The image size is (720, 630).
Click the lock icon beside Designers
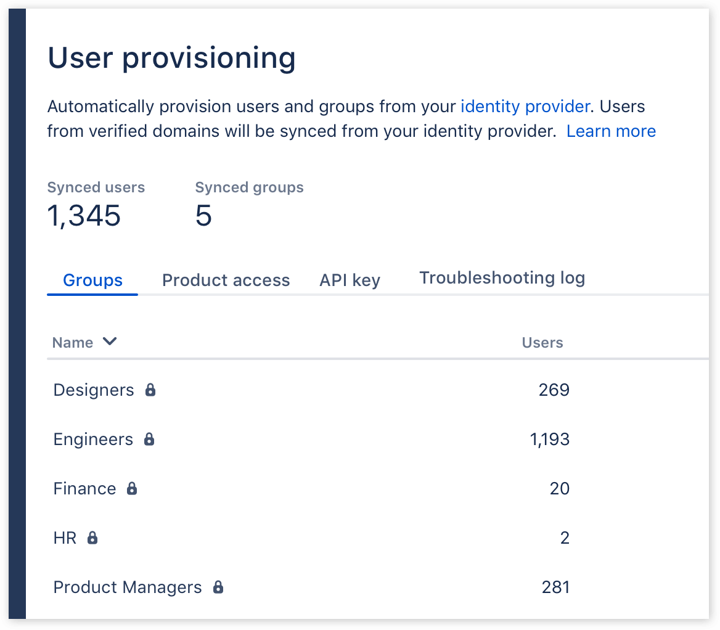[x=150, y=390]
